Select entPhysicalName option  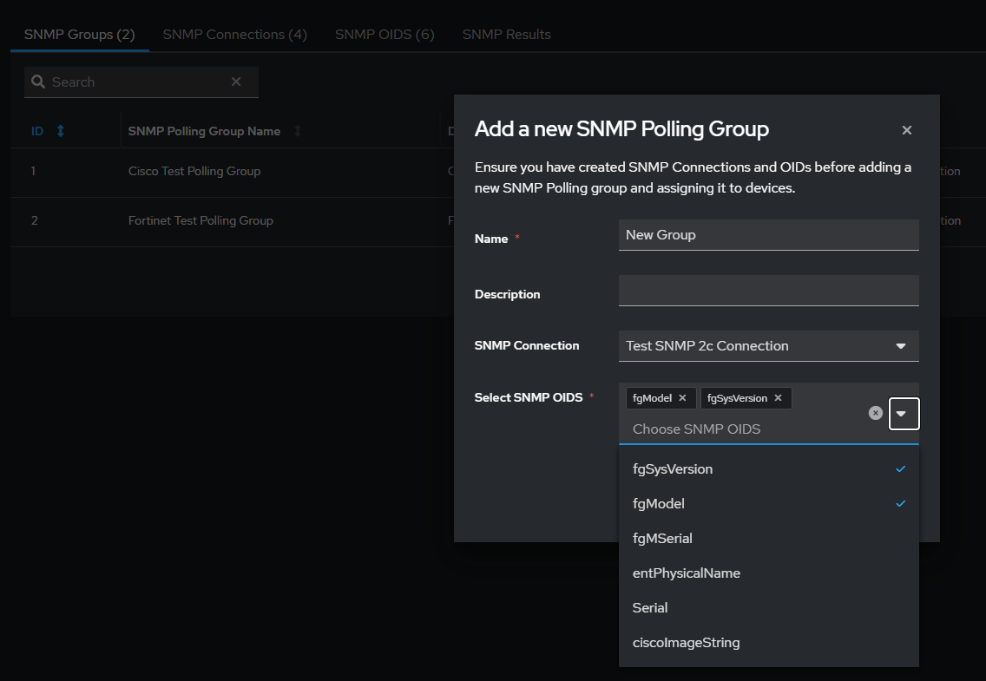click(x=768, y=573)
